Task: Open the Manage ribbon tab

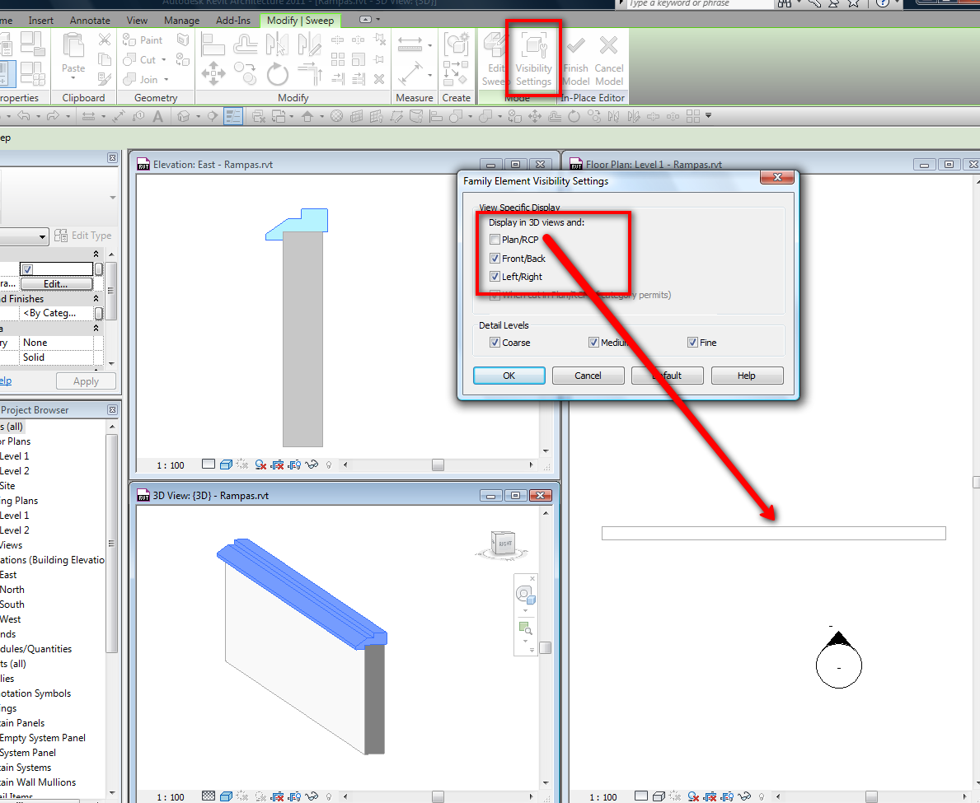Action: (x=182, y=21)
